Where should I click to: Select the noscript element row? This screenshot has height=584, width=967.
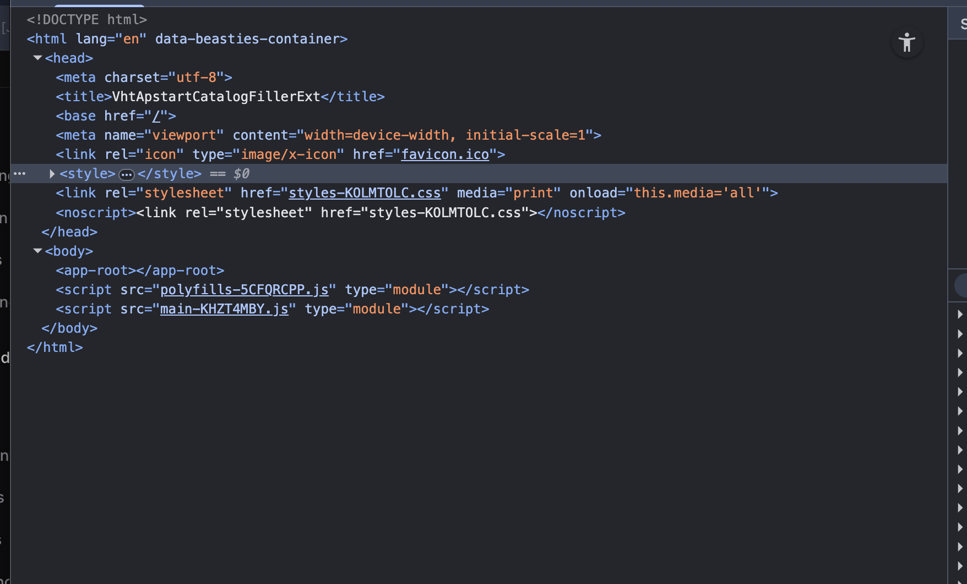(340, 213)
